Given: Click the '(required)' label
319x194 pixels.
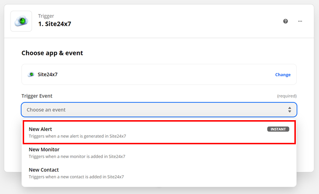Looking at the screenshot, I should coord(286,96).
